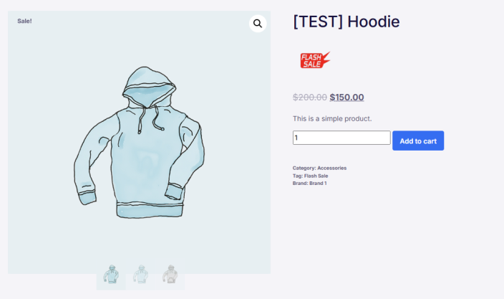Select the third gray hoodie thumbnail

pyautogui.click(x=170, y=274)
